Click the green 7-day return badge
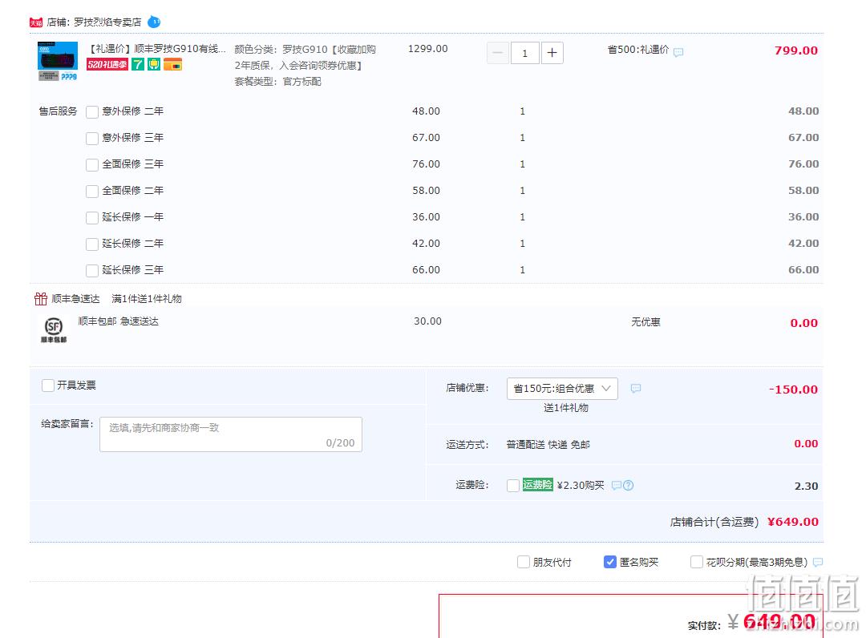Image resolution: width=866 pixels, height=638 pixels. click(138, 65)
